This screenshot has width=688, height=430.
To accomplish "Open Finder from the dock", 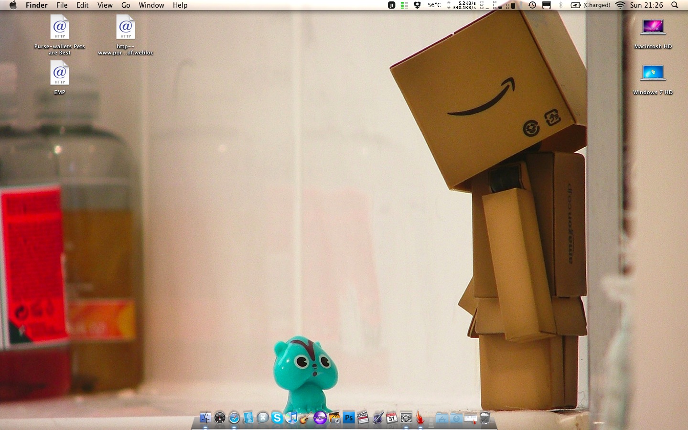I will [x=205, y=418].
